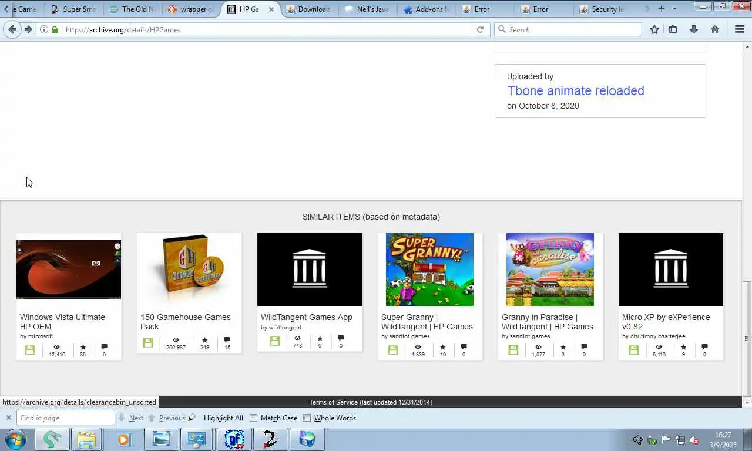Image resolution: width=752 pixels, height=451 pixels.
Task: Click the vertical page scrollbar thumb
Action: 747,339
